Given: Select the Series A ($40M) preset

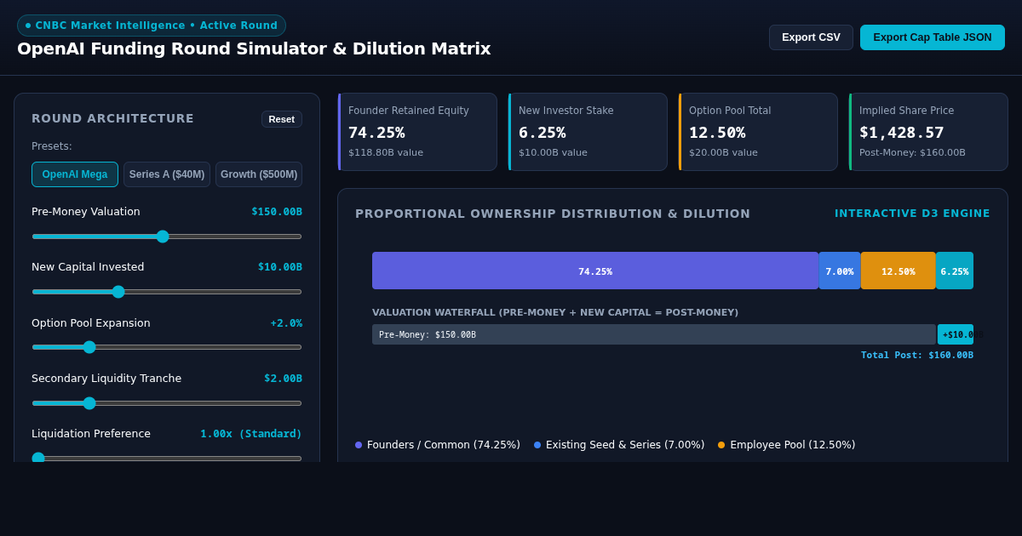Looking at the screenshot, I should [x=167, y=174].
